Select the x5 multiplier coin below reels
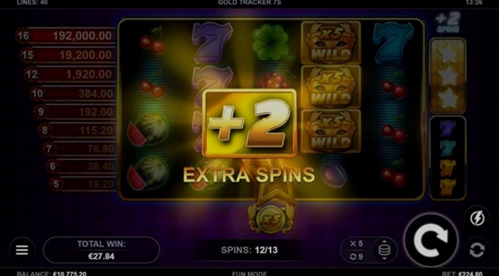499x276 pixels. (271, 219)
